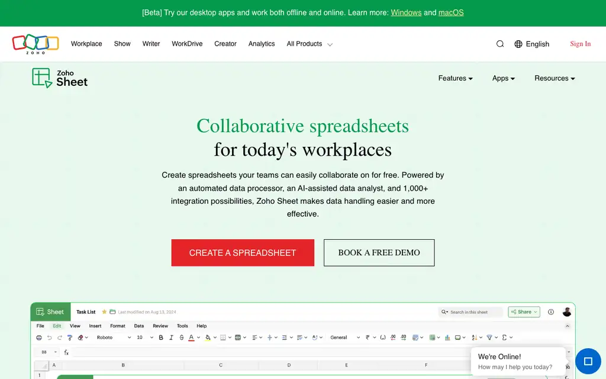Open the Features dropdown menu
The height and width of the screenshot is (379, 606).
455,78
